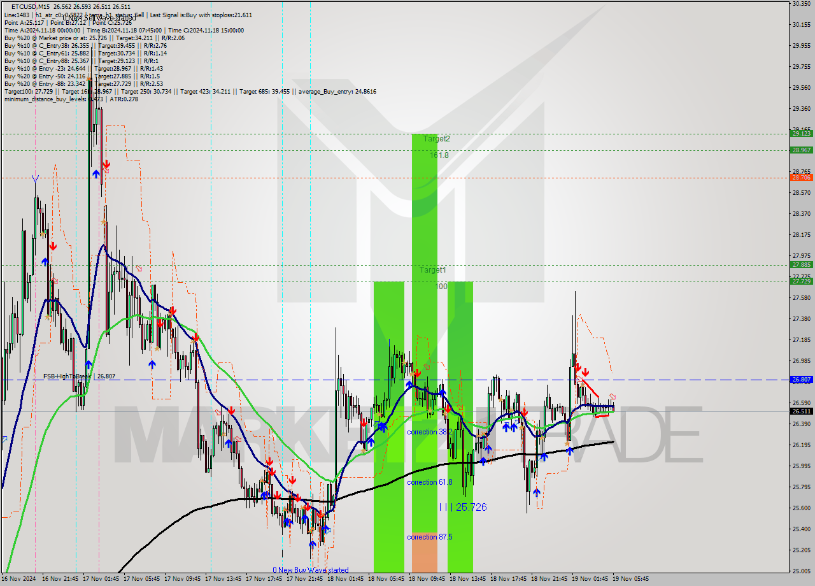
Task: Click the 27.380 value on the price axis
Action: pyautogui.click(x=801, y=319)
